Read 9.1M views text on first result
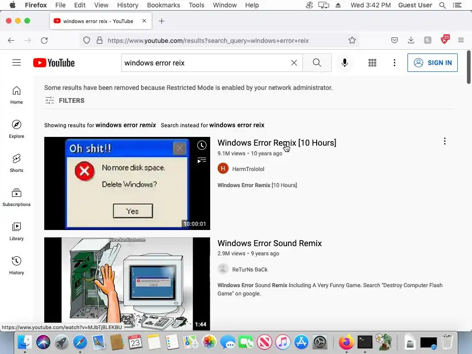The image size is (472, 354). (231, 153)
